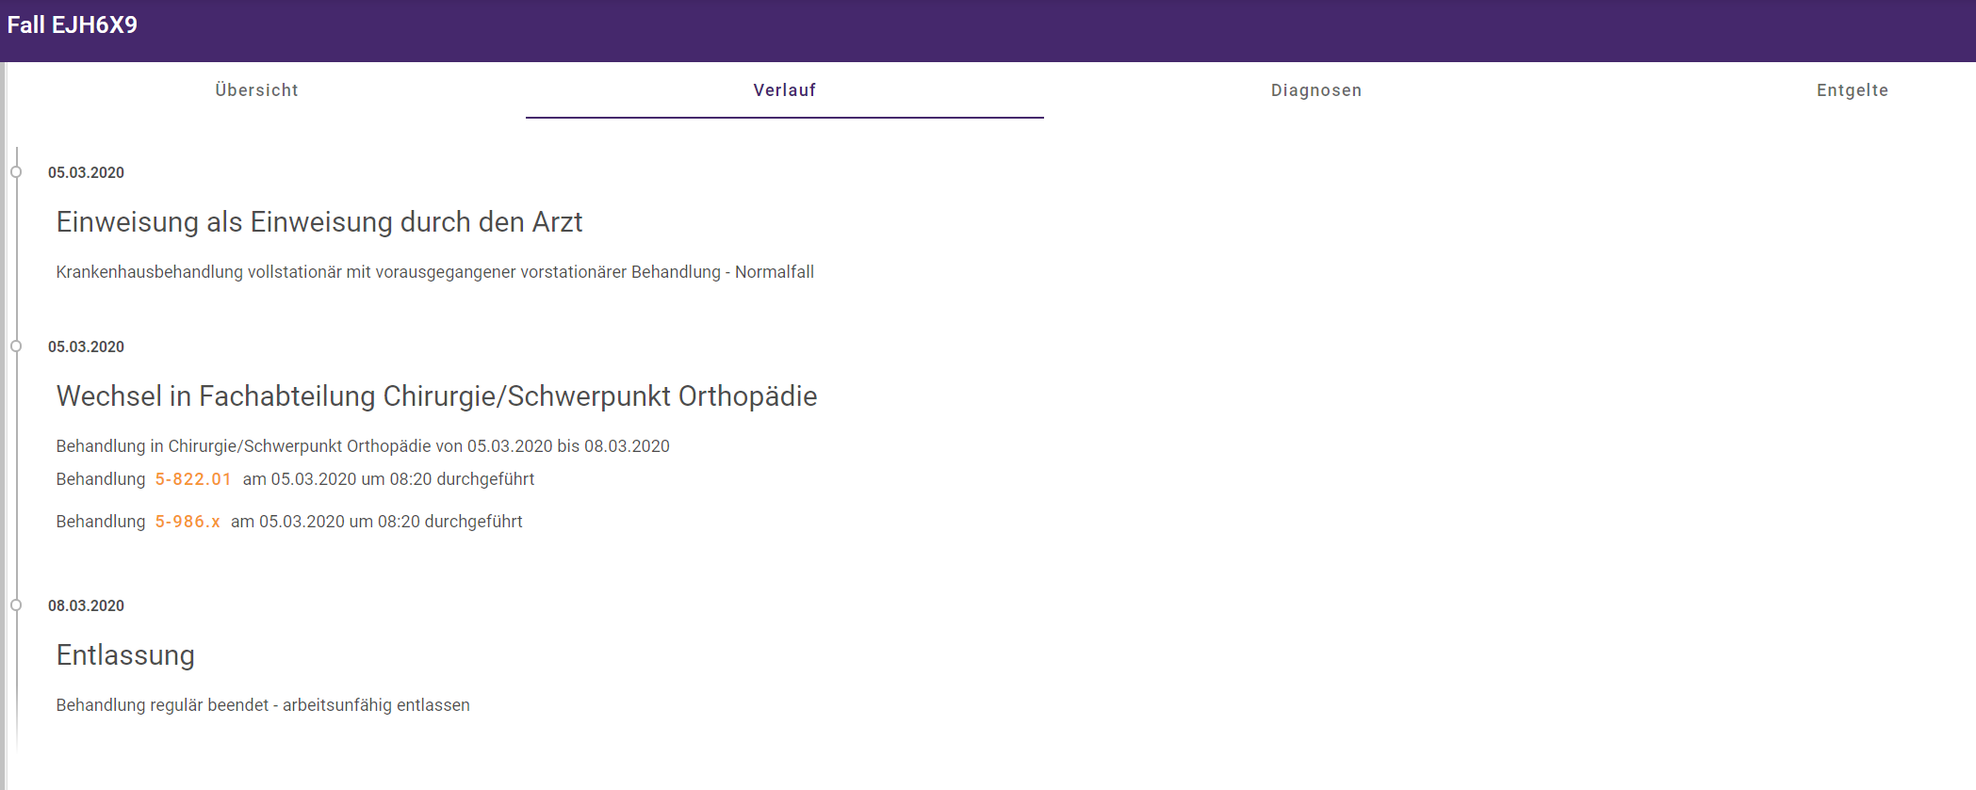The height and width of the screenshot is (790, 1976).
Task: Click the date above the Einweisung heading
Action: pos(86,173)
